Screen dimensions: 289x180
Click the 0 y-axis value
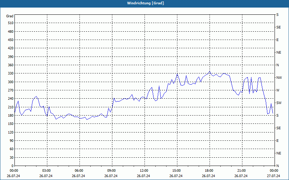(x=12, y=166)
